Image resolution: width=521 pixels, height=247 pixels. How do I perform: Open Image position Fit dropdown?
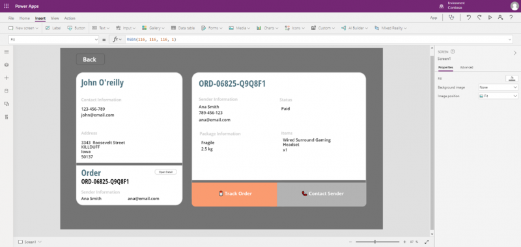(x=498, y=96)
